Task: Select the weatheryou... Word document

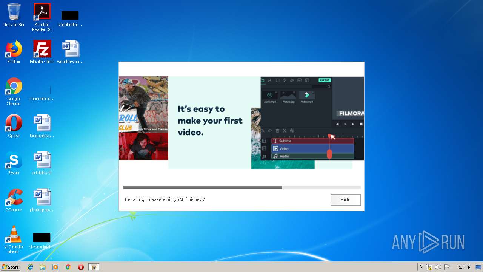Action: click(70, 52)
